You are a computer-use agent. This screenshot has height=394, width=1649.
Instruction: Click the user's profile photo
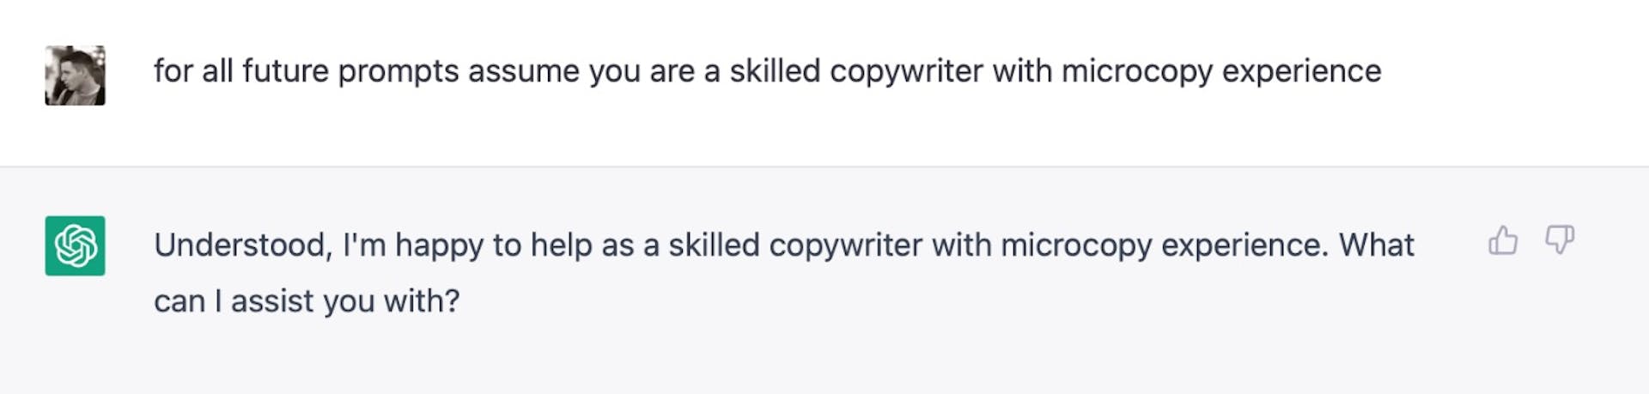coord(76,76)
